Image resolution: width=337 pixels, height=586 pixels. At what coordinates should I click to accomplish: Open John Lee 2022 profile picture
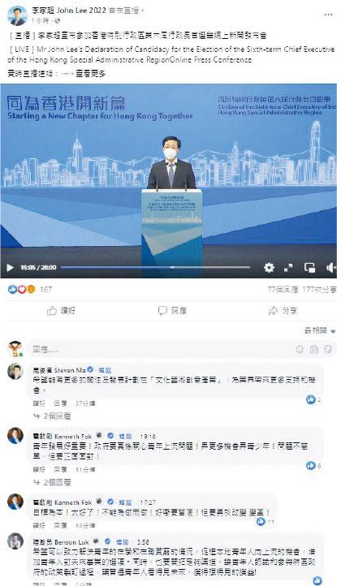coord(17,15)
